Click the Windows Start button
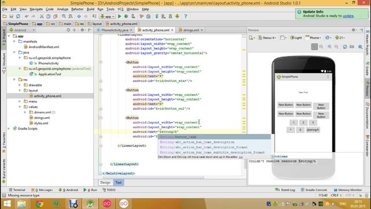Screen dimensions: 371x209 (7, 204)
